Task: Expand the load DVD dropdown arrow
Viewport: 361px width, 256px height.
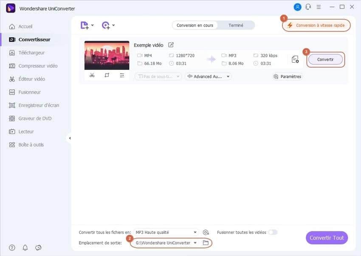Action: tap(113, 25)
